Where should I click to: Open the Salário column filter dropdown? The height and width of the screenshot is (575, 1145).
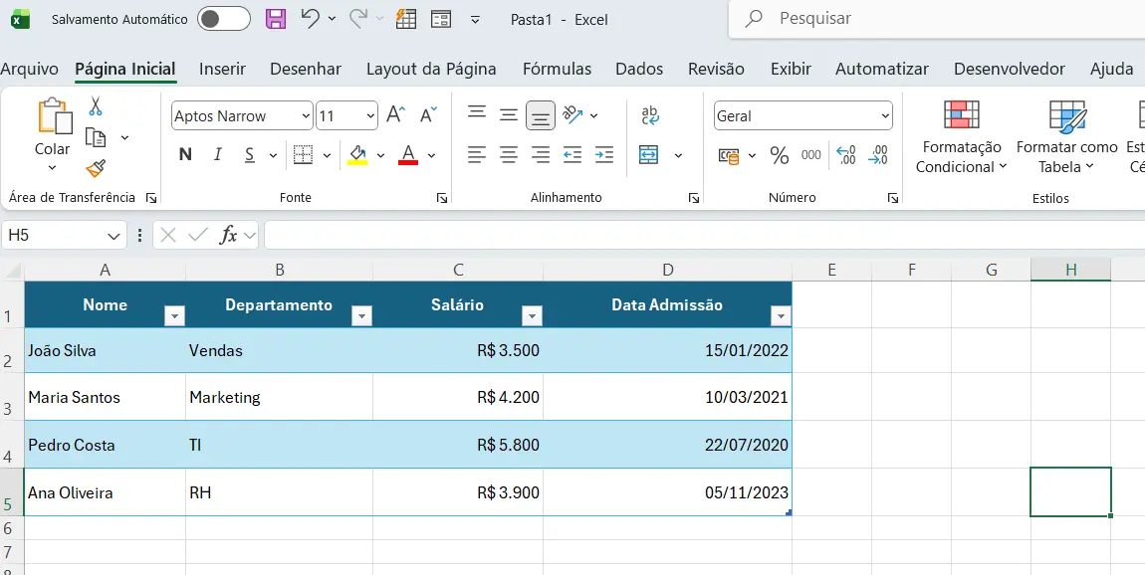coord(532,314)
